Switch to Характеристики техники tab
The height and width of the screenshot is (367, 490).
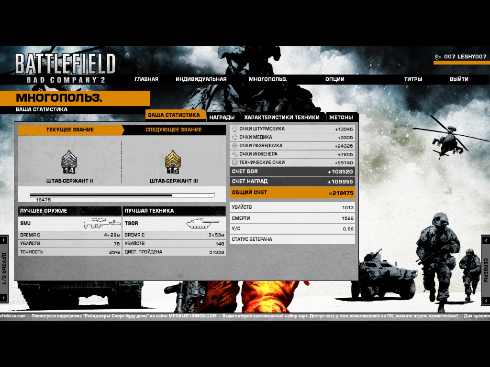[281, 117]
